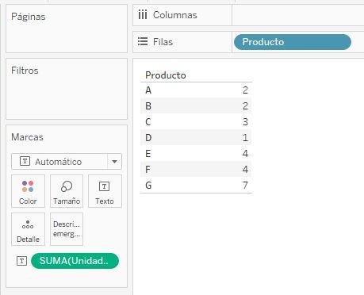The width and height of the screenshot is (364, 295).
Task: Click the empty Columnas shelf drop area
Action: point(298,15)
